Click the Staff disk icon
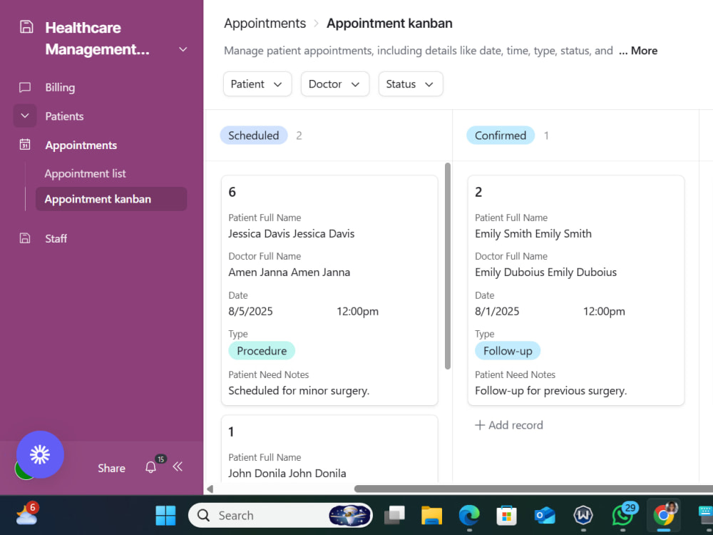The image size is (713, 535). 25,238
